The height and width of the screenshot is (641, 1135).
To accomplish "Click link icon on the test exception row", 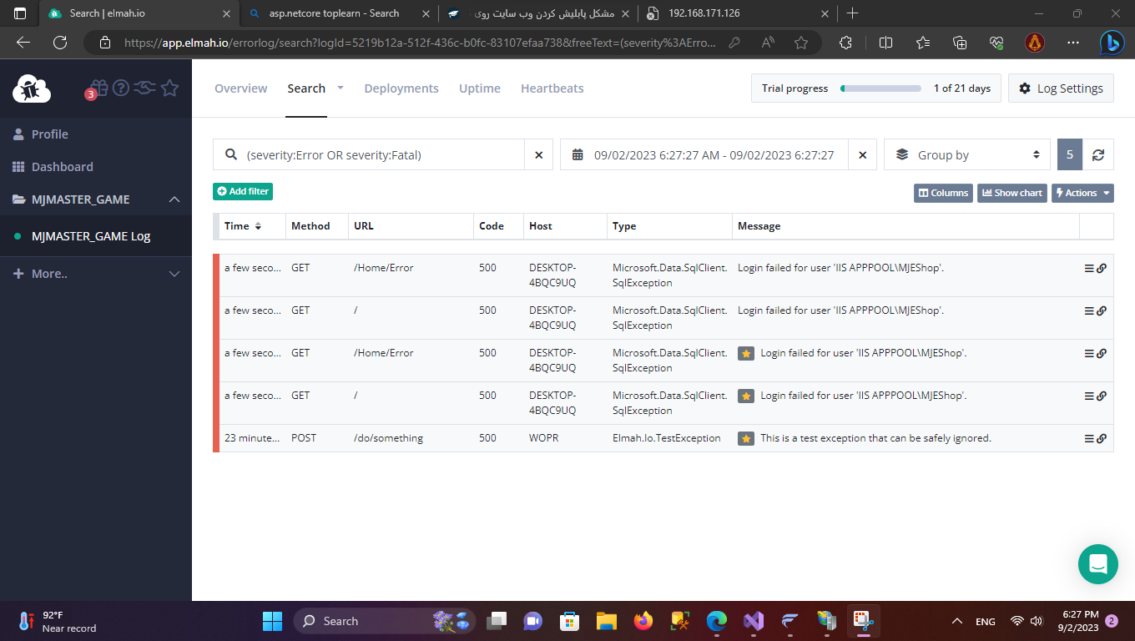I will (1102, 438).
